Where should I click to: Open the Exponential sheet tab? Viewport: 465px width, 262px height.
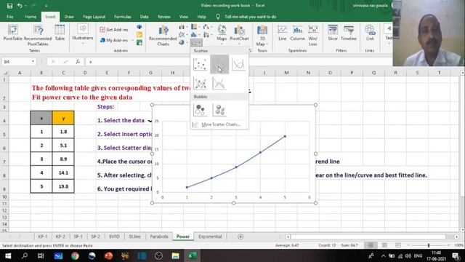210,237
